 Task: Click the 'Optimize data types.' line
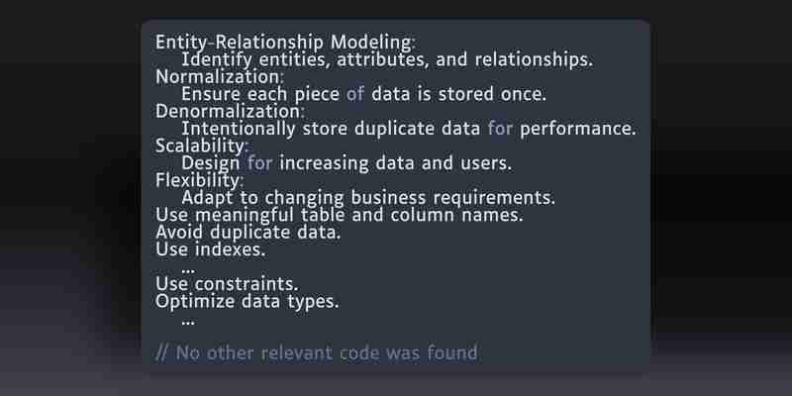coord(247,302)
